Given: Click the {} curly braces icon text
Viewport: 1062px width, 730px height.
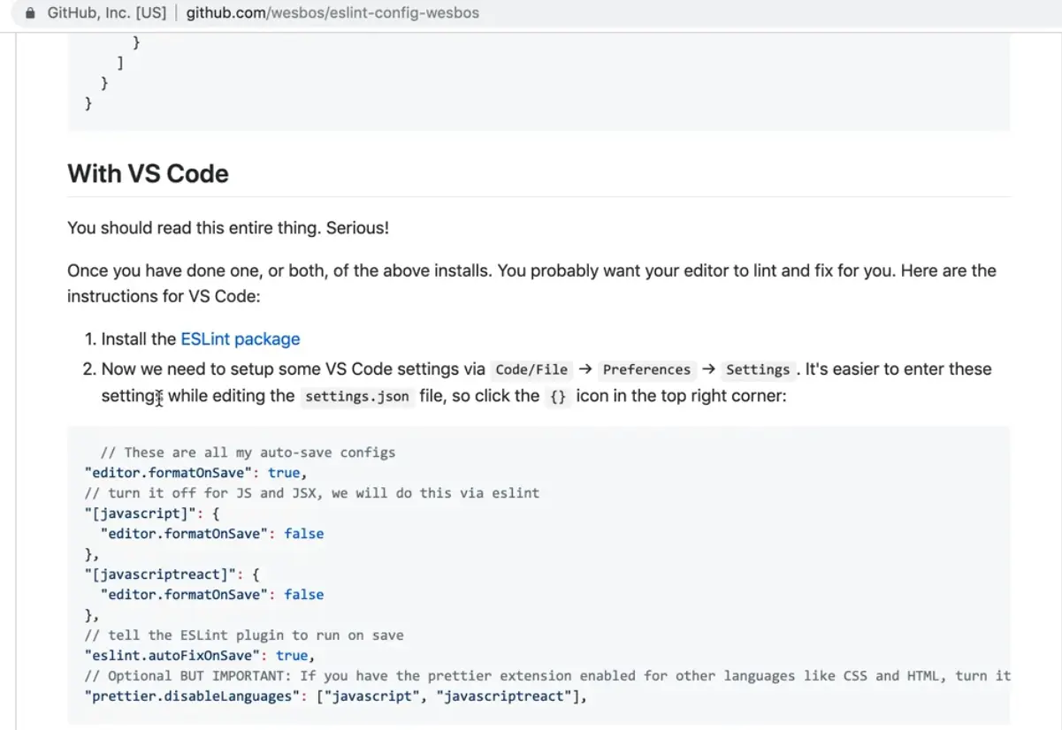Looking at the screenshot, I should pyautogui.click(x=557, y=396).
